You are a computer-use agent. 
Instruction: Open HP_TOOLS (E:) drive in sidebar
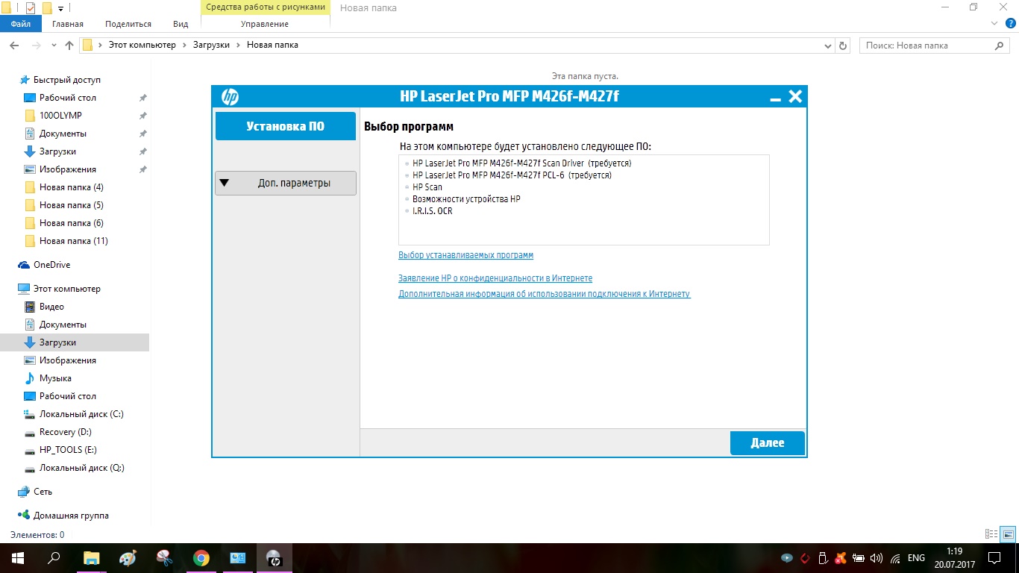coord(69,450)
